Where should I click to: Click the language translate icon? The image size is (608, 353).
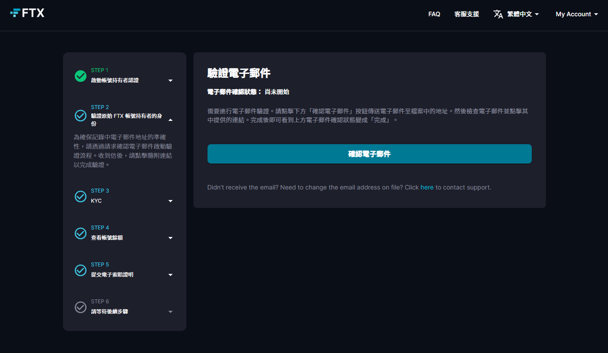pos(498,14)
